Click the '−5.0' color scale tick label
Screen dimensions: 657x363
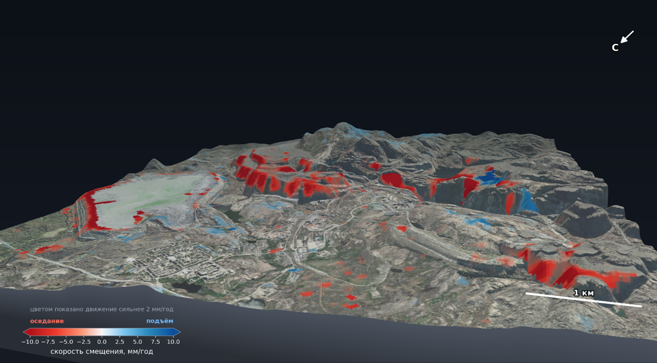pyautogui.click(x=66, y=342)
